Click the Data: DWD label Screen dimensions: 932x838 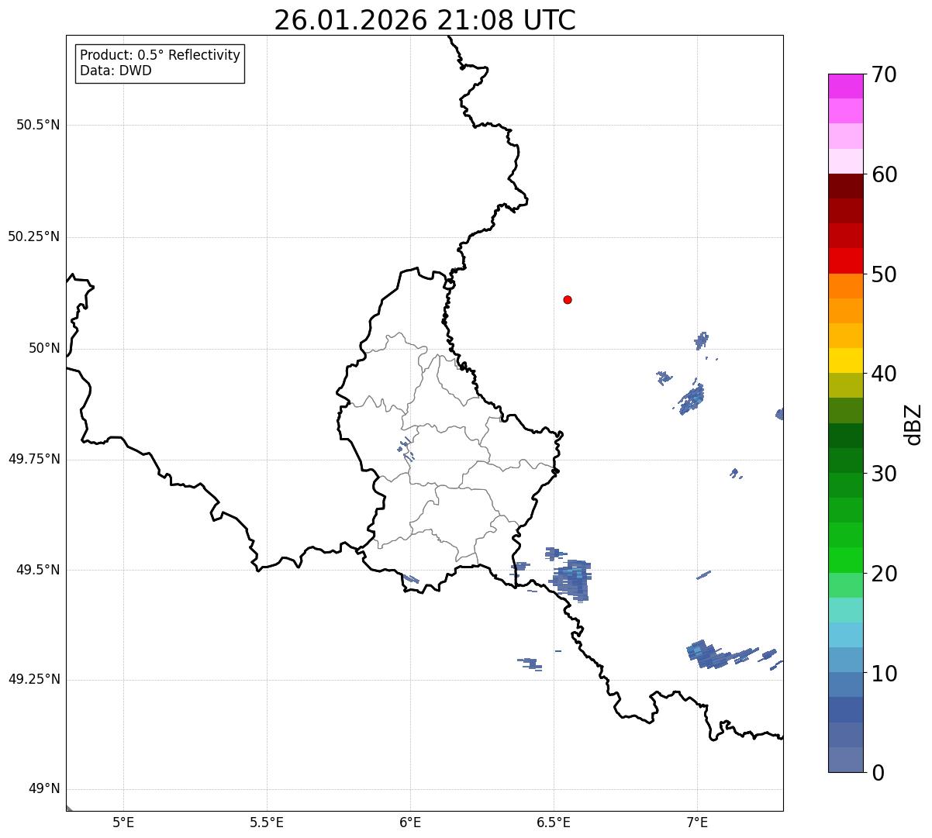(116, 71)
